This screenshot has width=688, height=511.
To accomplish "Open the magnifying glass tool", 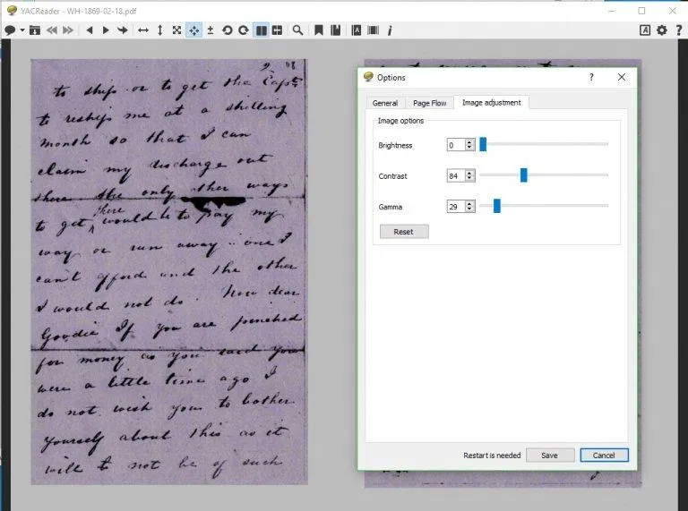I will coord(297,30).
